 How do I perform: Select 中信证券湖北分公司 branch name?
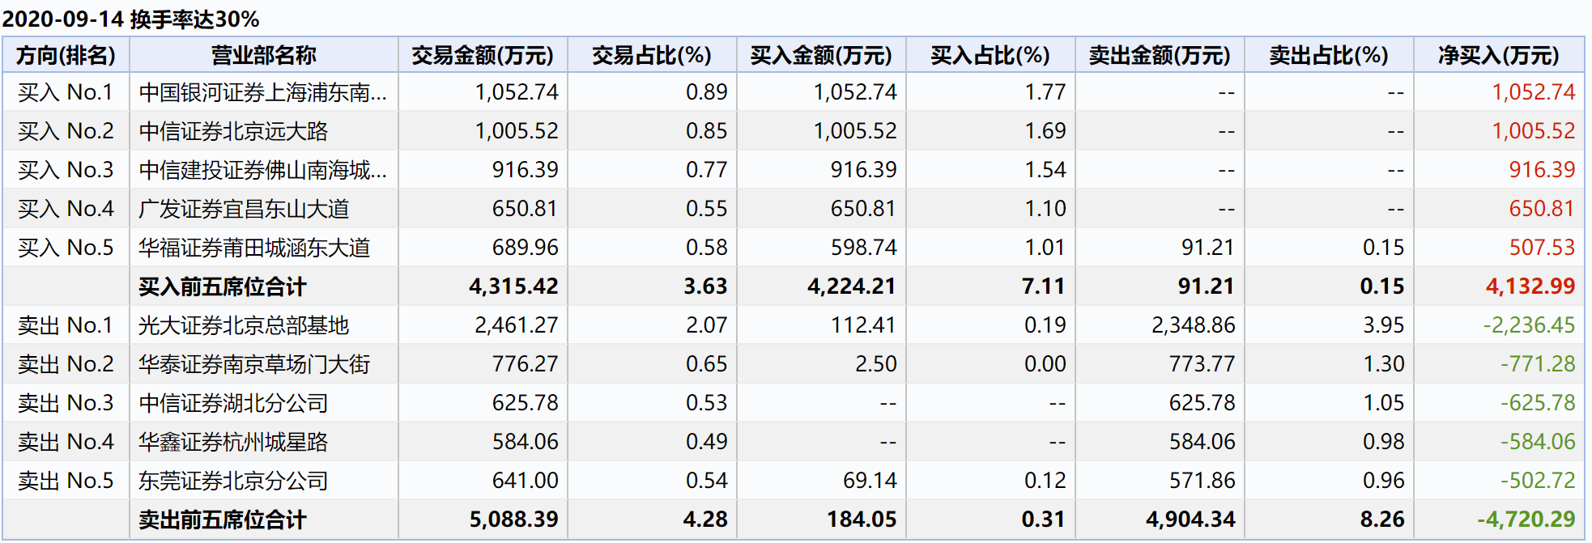(233, 403)
